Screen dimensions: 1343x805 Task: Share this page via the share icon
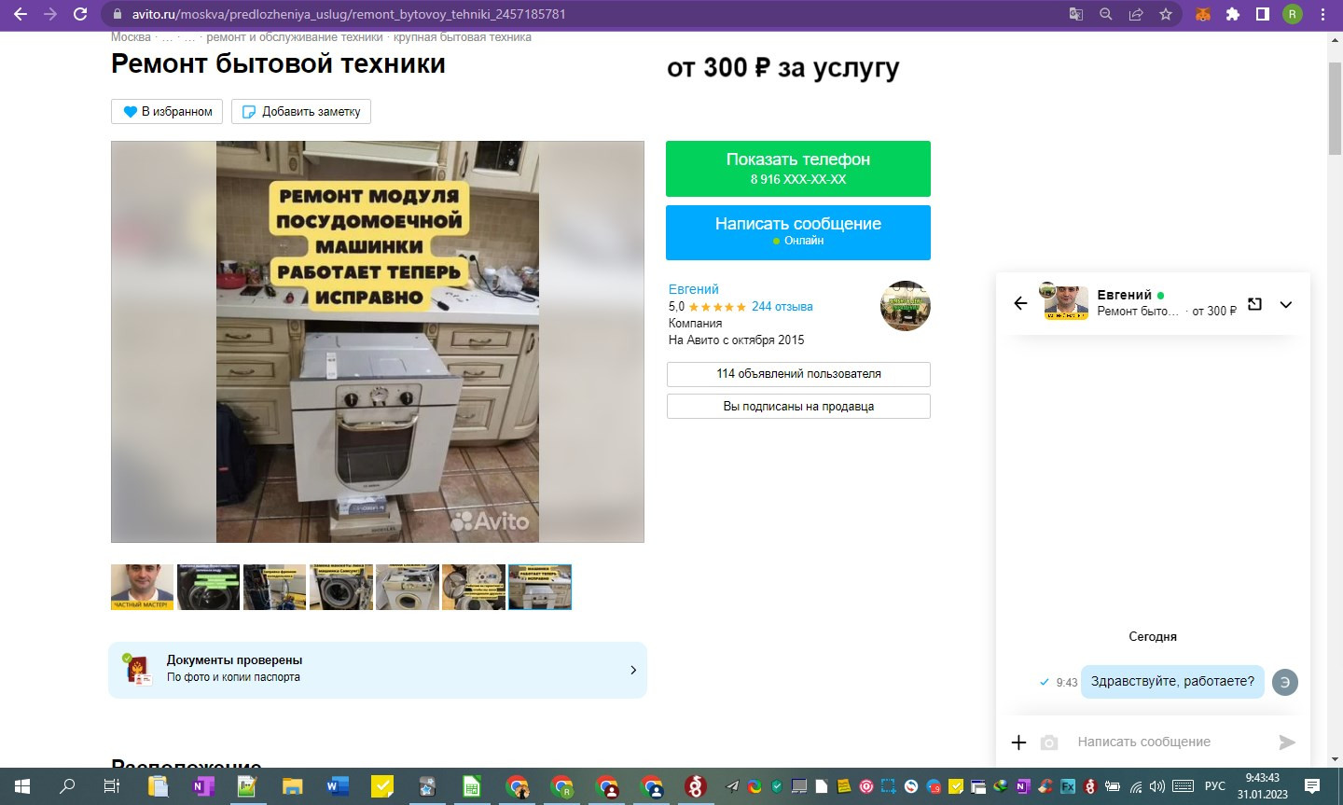point(1136,14)
